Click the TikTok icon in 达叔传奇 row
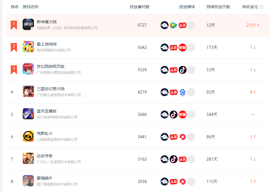This screenshot has height=192, width=270. [x=173, y=159]
